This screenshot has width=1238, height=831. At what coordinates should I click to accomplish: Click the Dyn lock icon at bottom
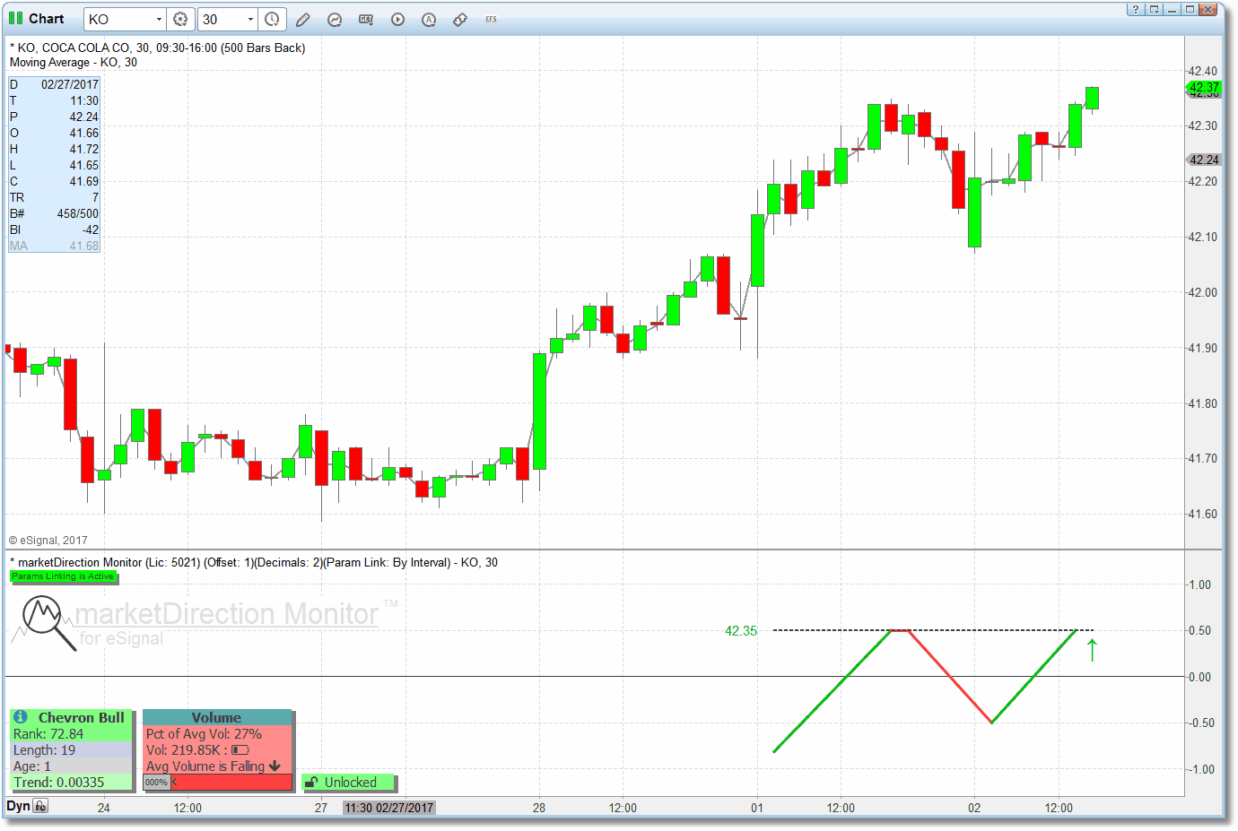(41, 806)
